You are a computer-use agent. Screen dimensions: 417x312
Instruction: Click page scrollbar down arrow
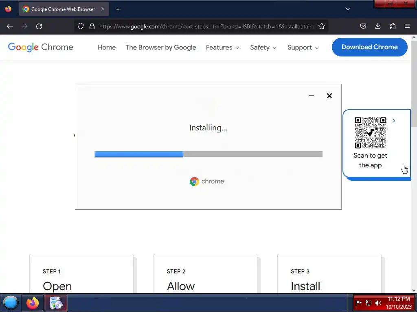(414, 290)
